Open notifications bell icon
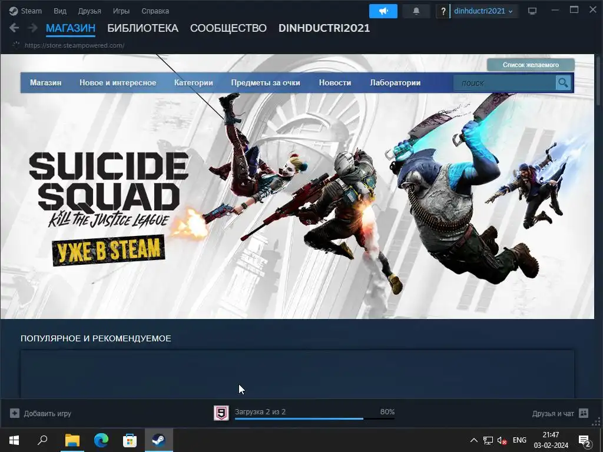The width and height of the screenshot is (603, 452). pyautogui.click(x=416, y=11)
